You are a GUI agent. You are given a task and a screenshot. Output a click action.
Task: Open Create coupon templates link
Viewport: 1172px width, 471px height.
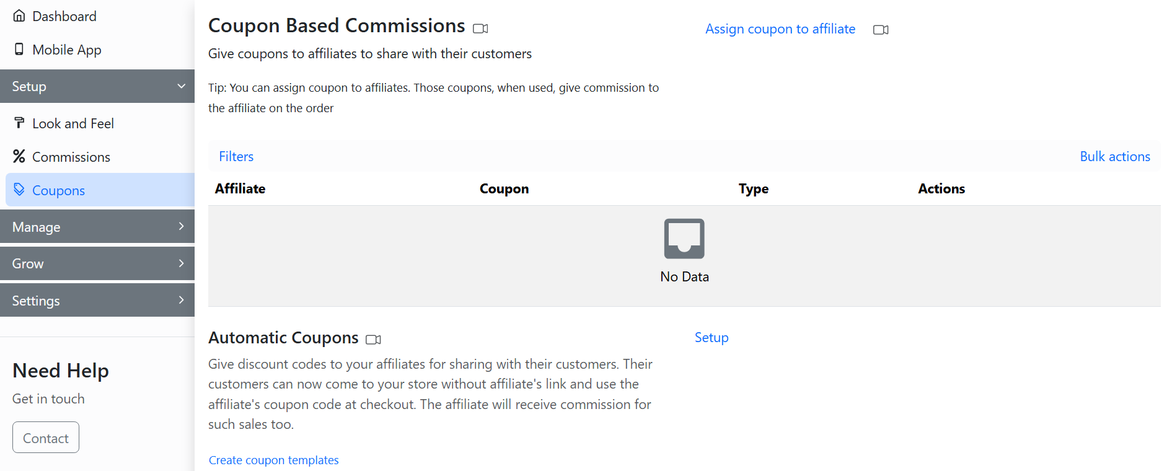click(273, 460)
